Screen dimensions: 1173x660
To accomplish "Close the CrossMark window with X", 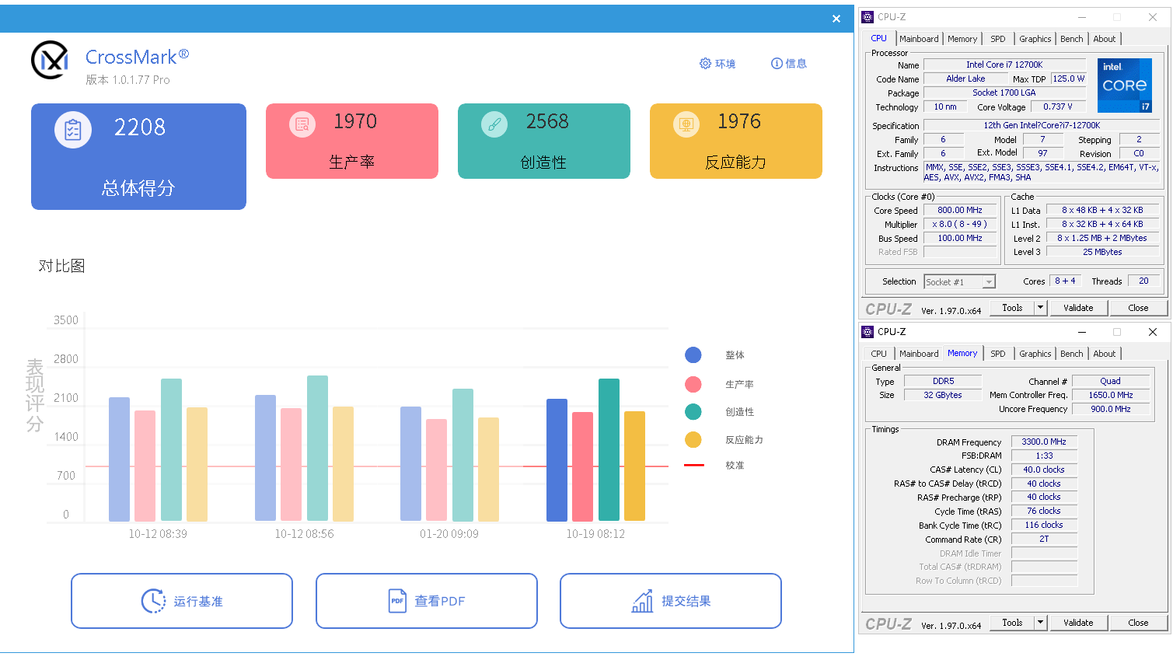I will pyautogui.click(x=836, y=19).
